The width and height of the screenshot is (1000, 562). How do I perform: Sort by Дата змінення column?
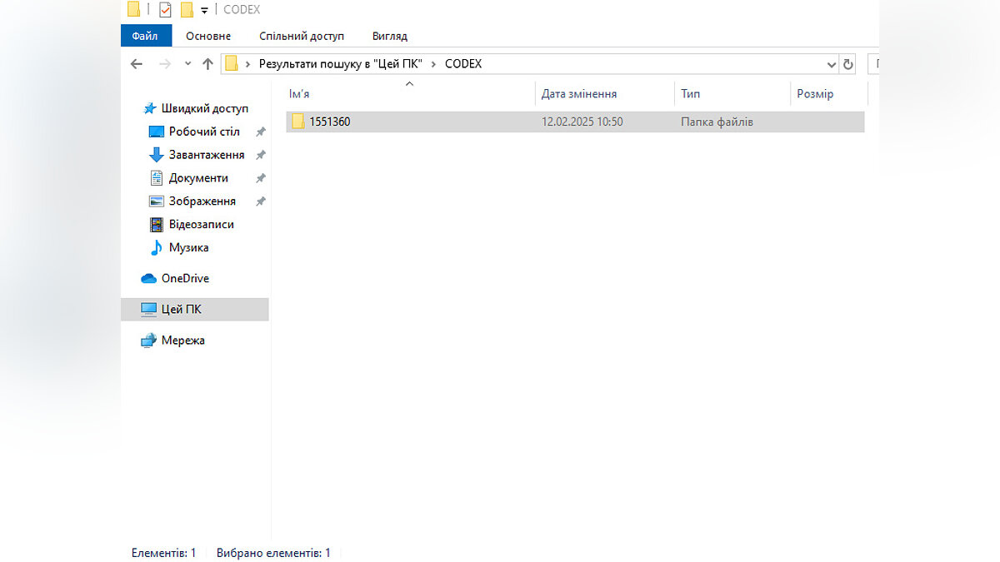579,94
